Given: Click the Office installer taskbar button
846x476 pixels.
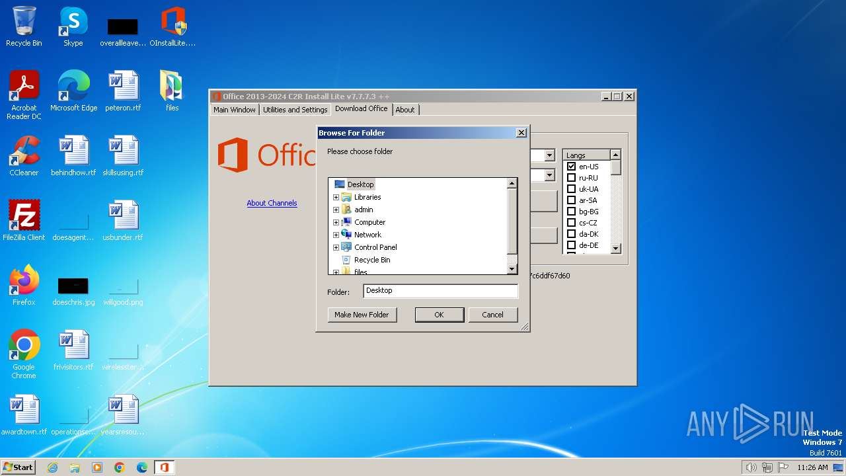Looking at the screenshot, I should (x=164, y=467).
